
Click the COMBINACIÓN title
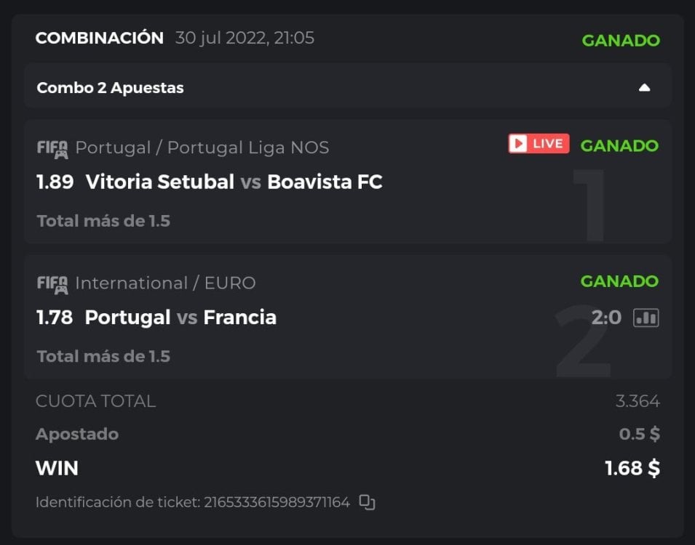[100, 39]
